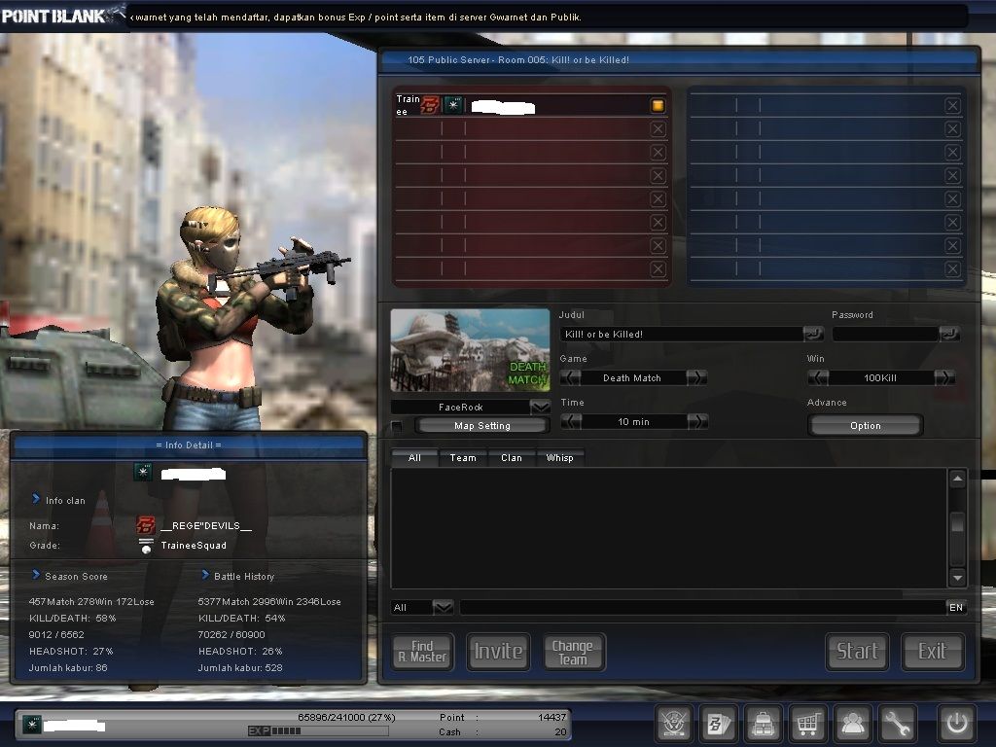Click the Invite button
The width and height of the screenshot is (996, 747).
pos(499,652)
